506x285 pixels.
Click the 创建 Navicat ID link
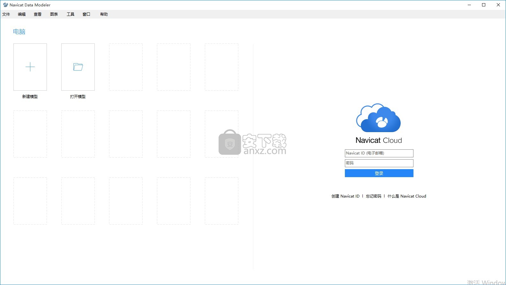[345, 196]
